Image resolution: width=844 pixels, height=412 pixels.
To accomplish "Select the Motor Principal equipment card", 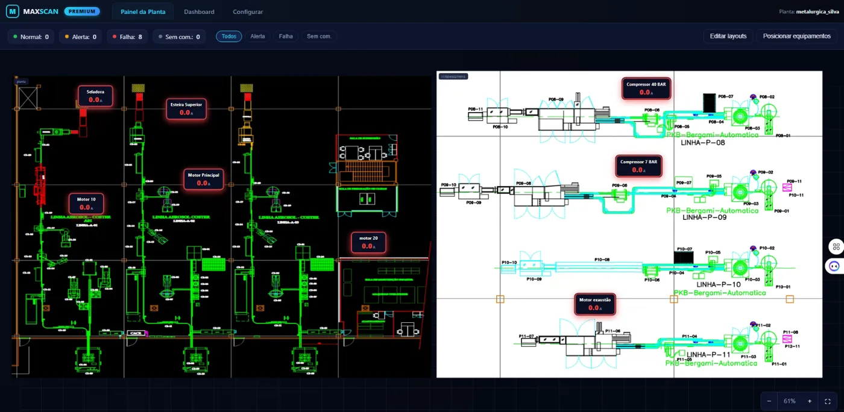I will point(203,179).
